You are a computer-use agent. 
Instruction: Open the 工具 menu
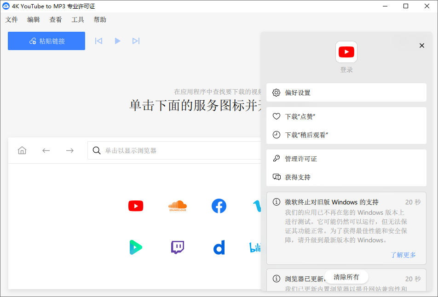77,19
